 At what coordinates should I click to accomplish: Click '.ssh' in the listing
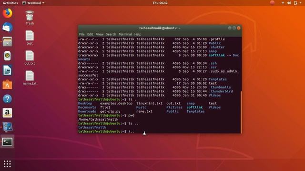point(213,63)
